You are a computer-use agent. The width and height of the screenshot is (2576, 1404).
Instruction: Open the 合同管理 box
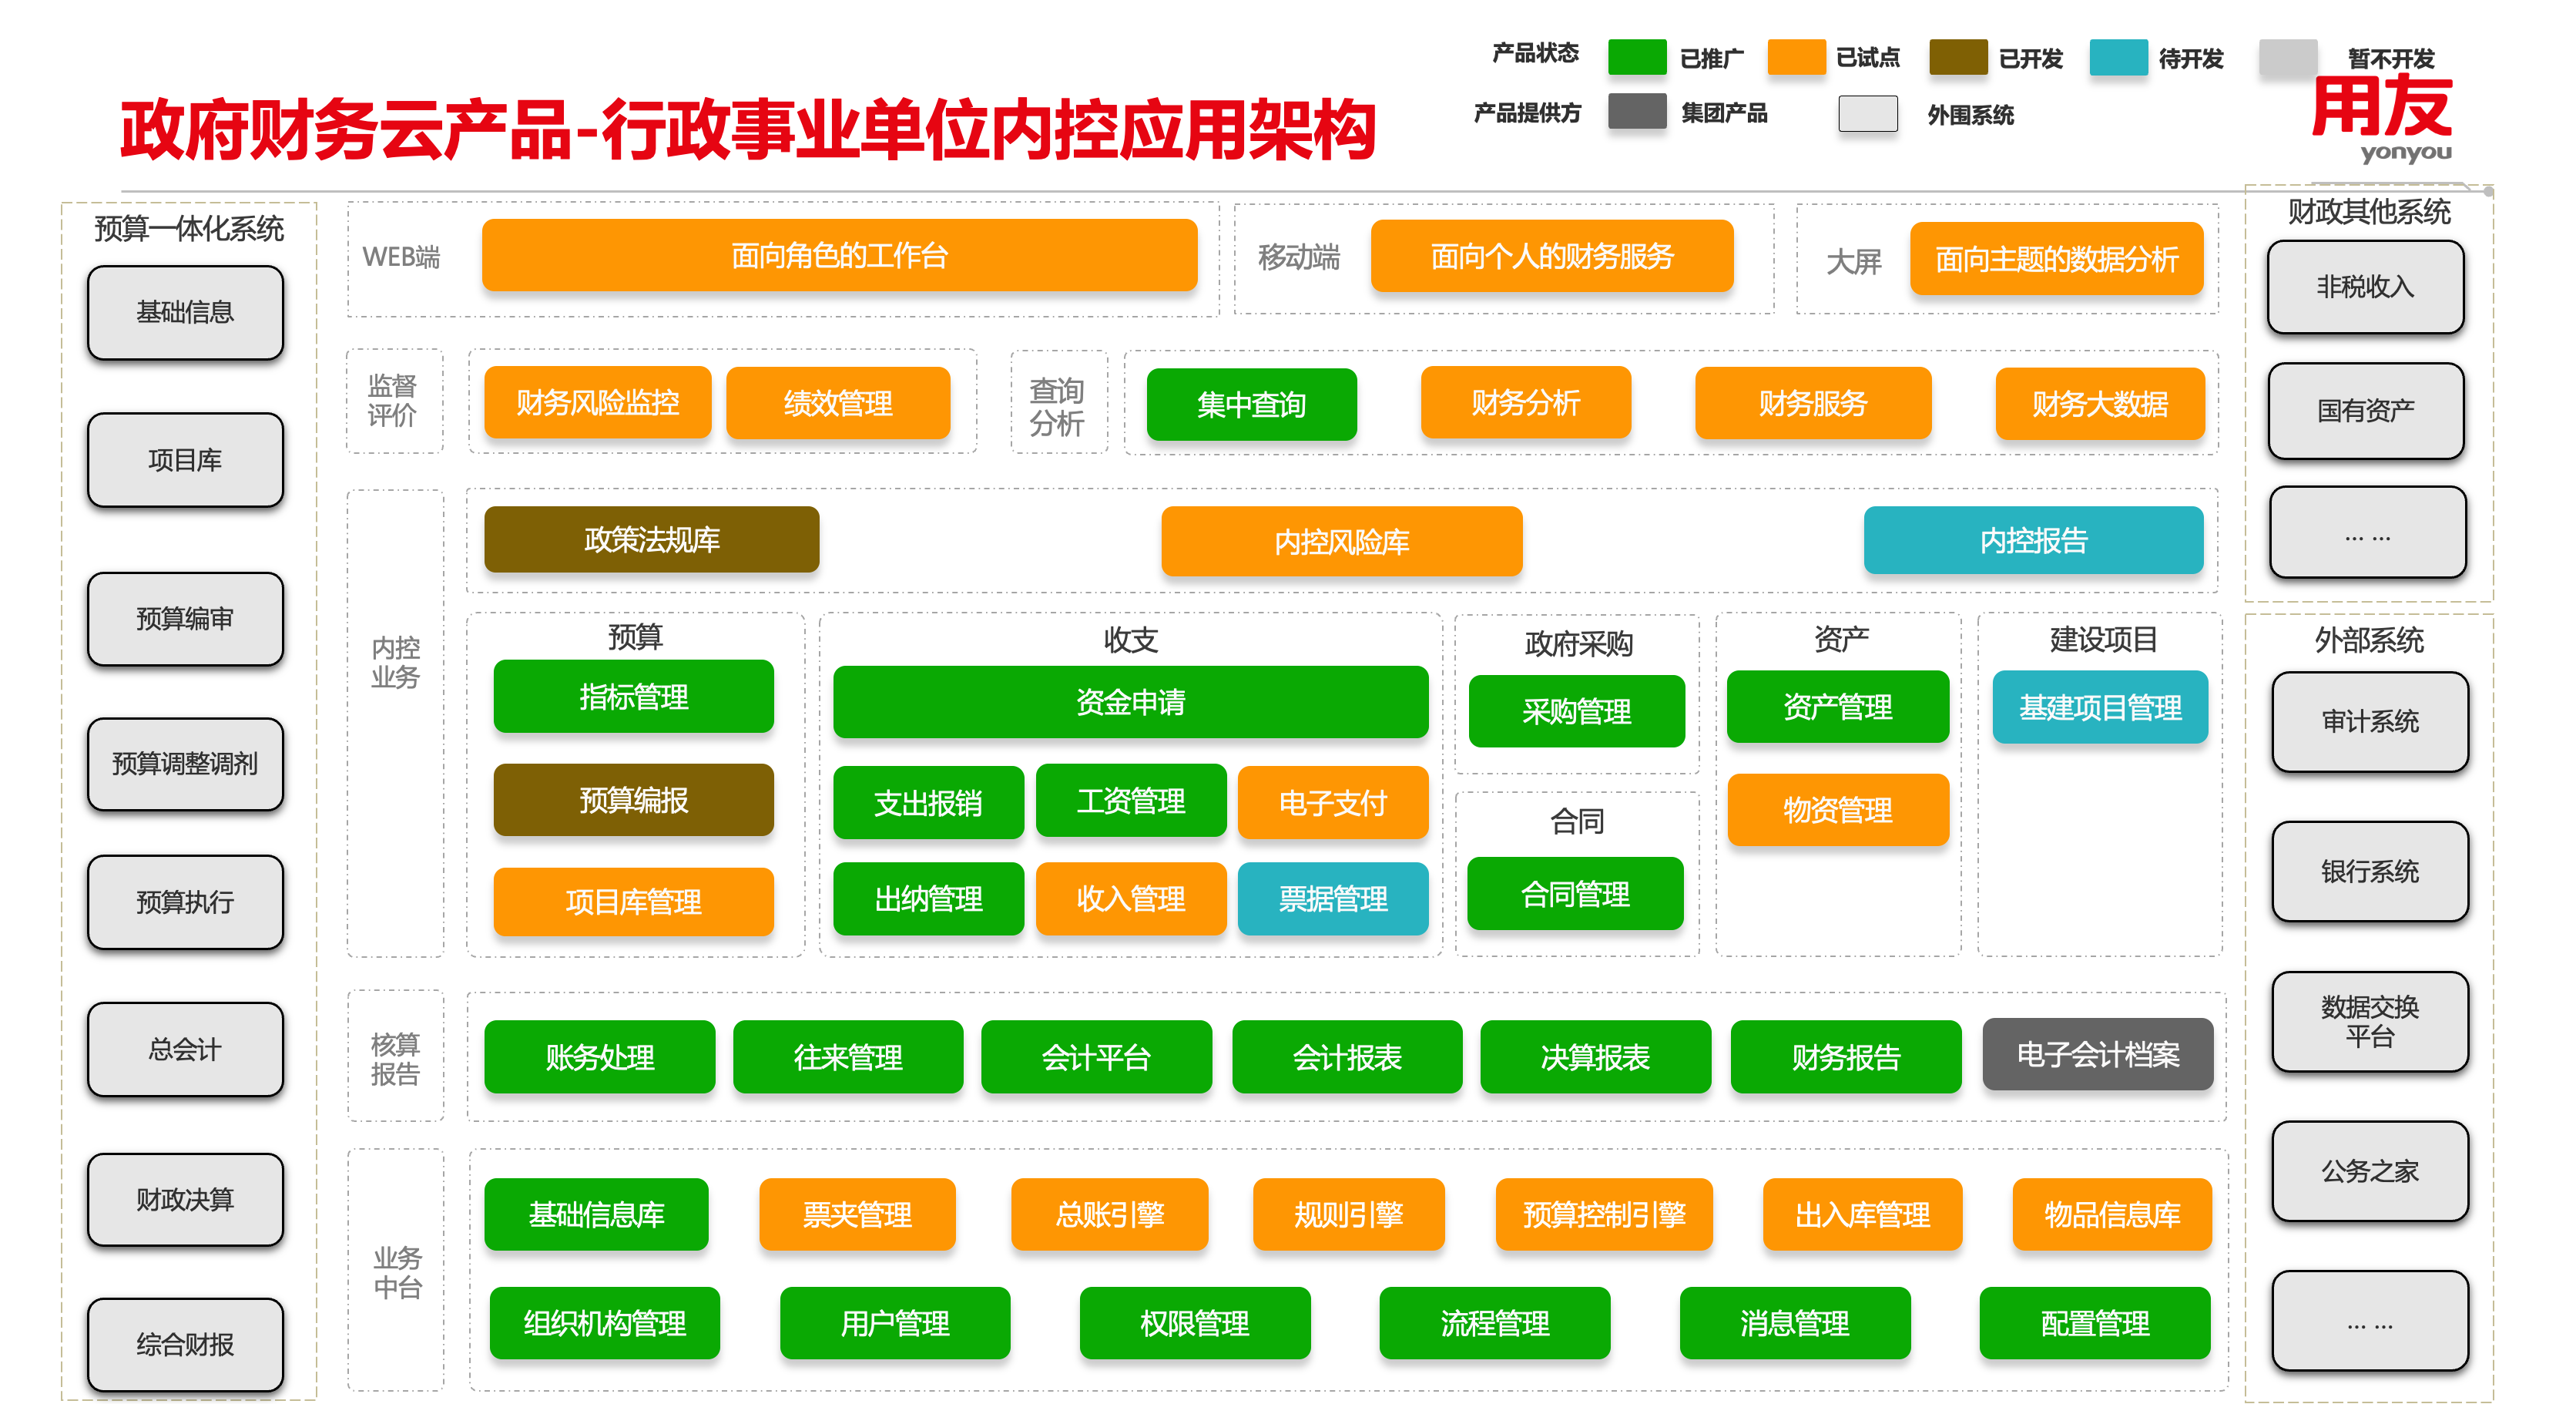1575,894
